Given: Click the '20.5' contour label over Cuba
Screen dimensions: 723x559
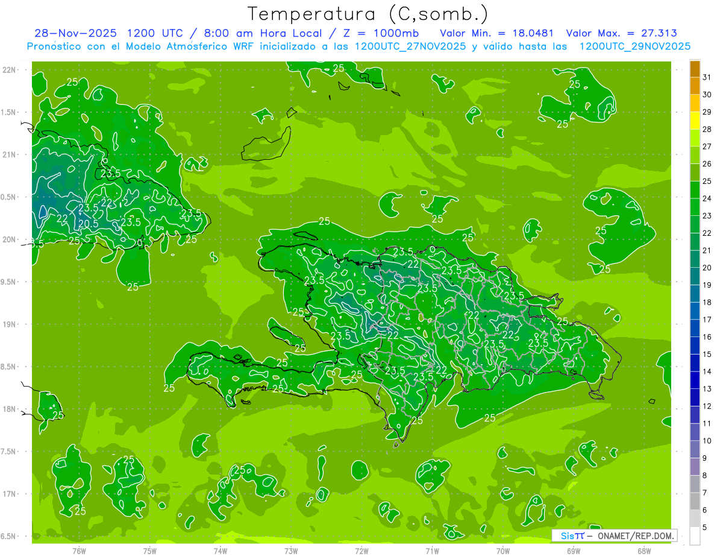Looking at the screenshot, I should 89,223.
